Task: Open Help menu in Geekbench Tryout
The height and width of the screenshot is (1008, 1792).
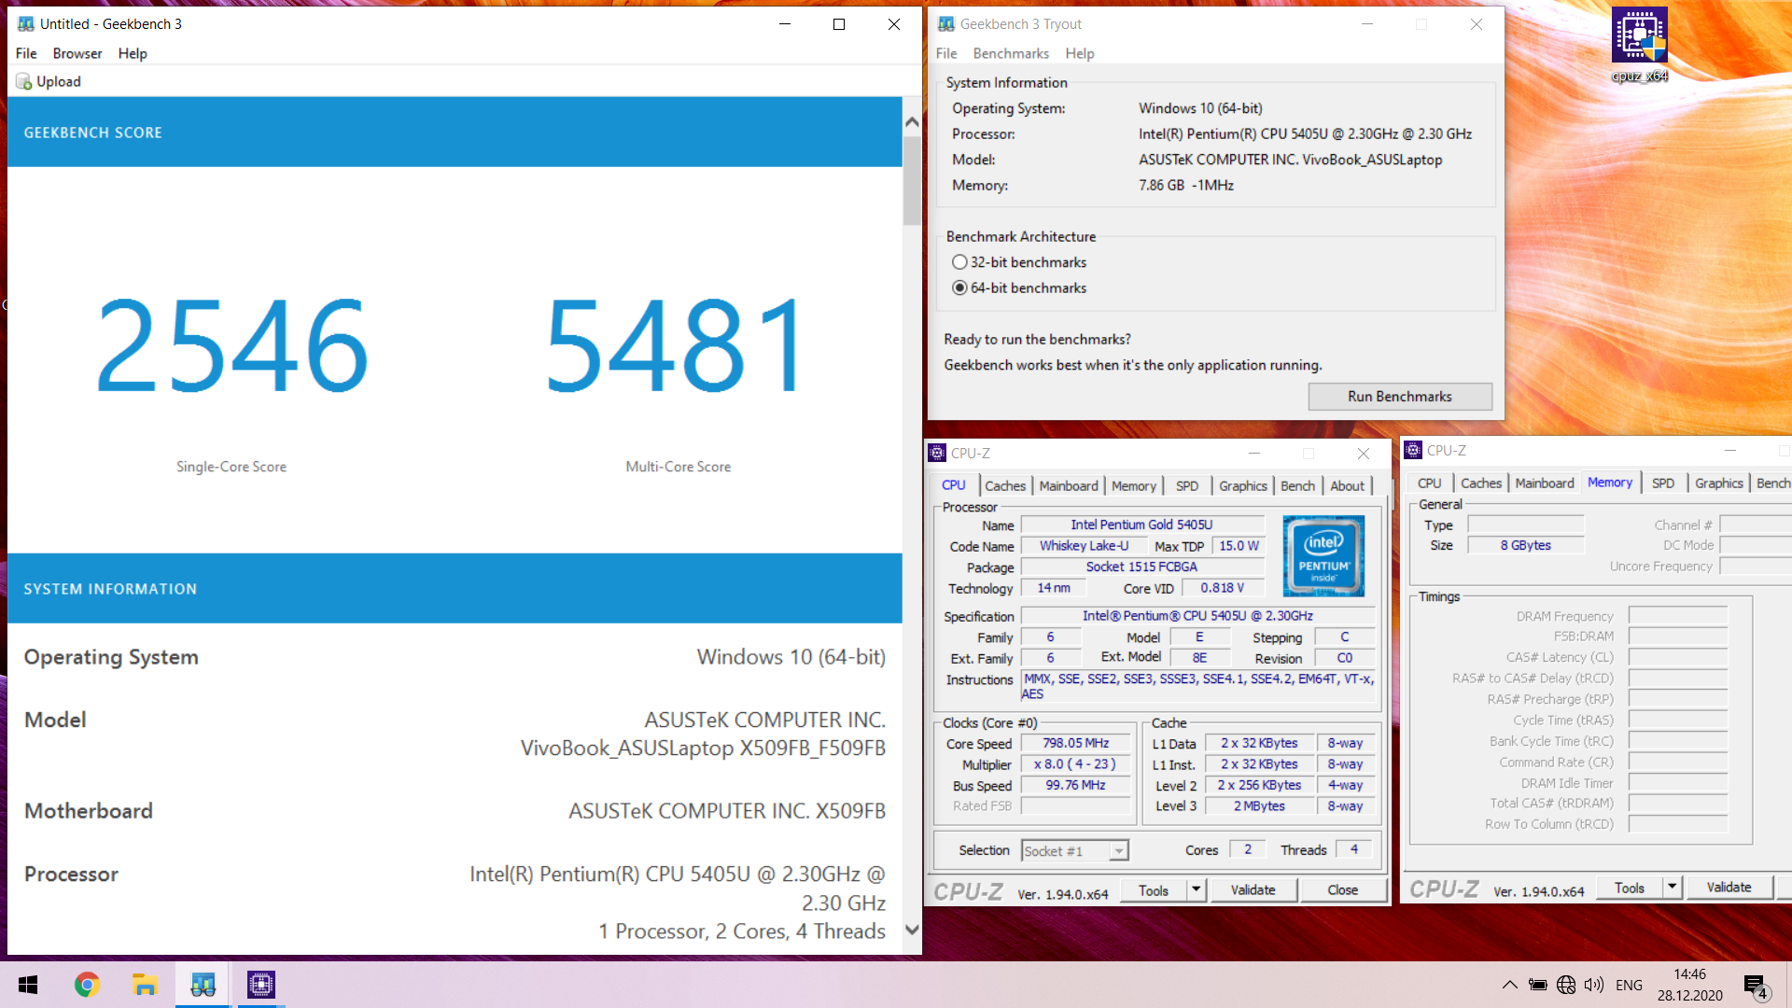Action: pos(1080,53)
